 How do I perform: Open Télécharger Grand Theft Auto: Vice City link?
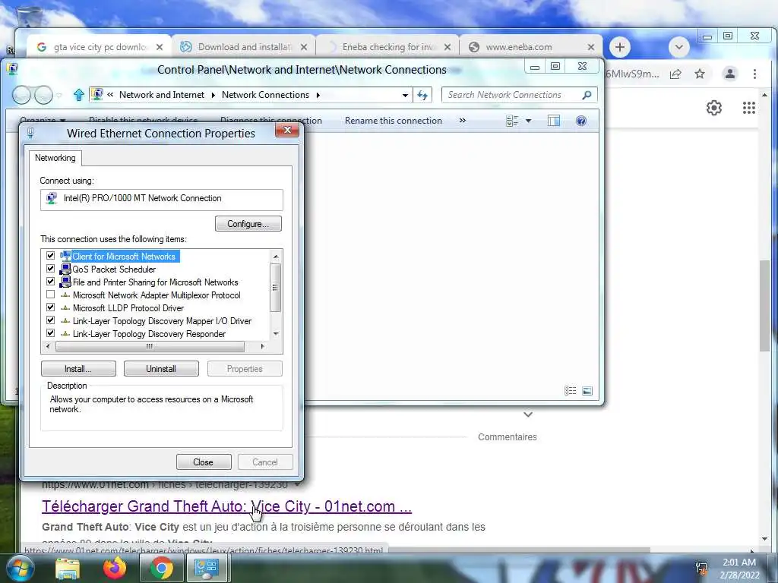(x=226, y=506)
